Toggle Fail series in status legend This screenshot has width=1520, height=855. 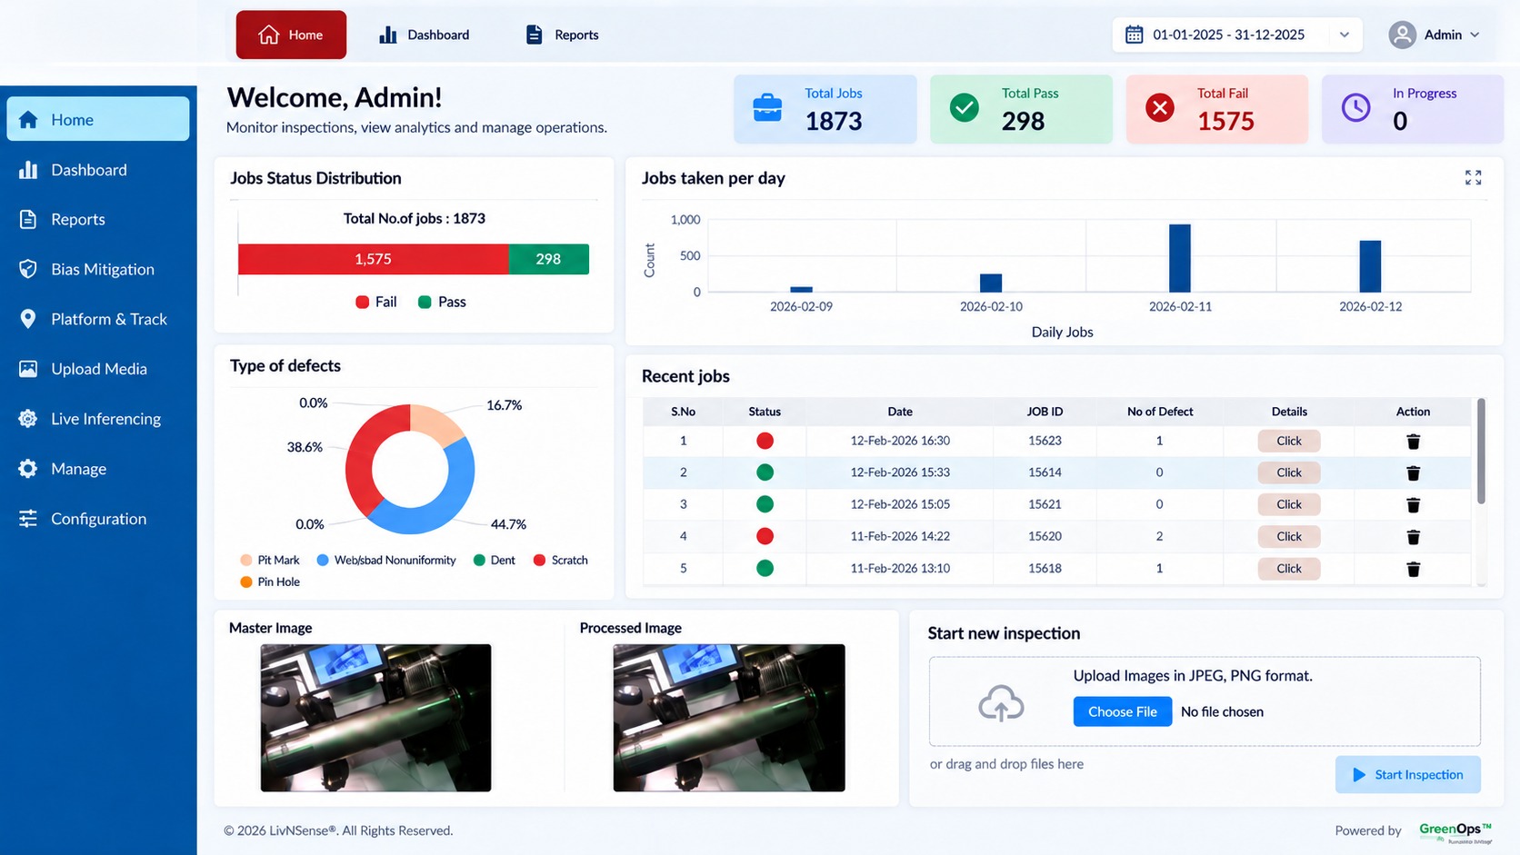(376, 302)
